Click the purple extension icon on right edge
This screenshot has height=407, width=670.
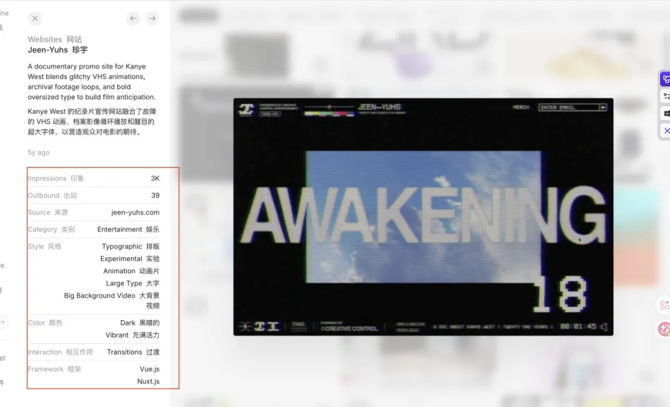[666, 79]
